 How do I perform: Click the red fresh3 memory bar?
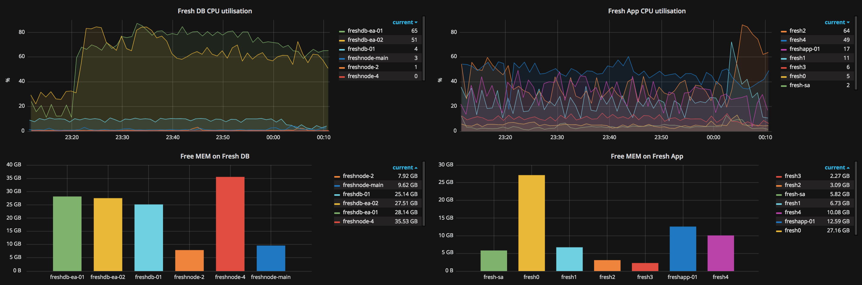click(x=645, y=267)
